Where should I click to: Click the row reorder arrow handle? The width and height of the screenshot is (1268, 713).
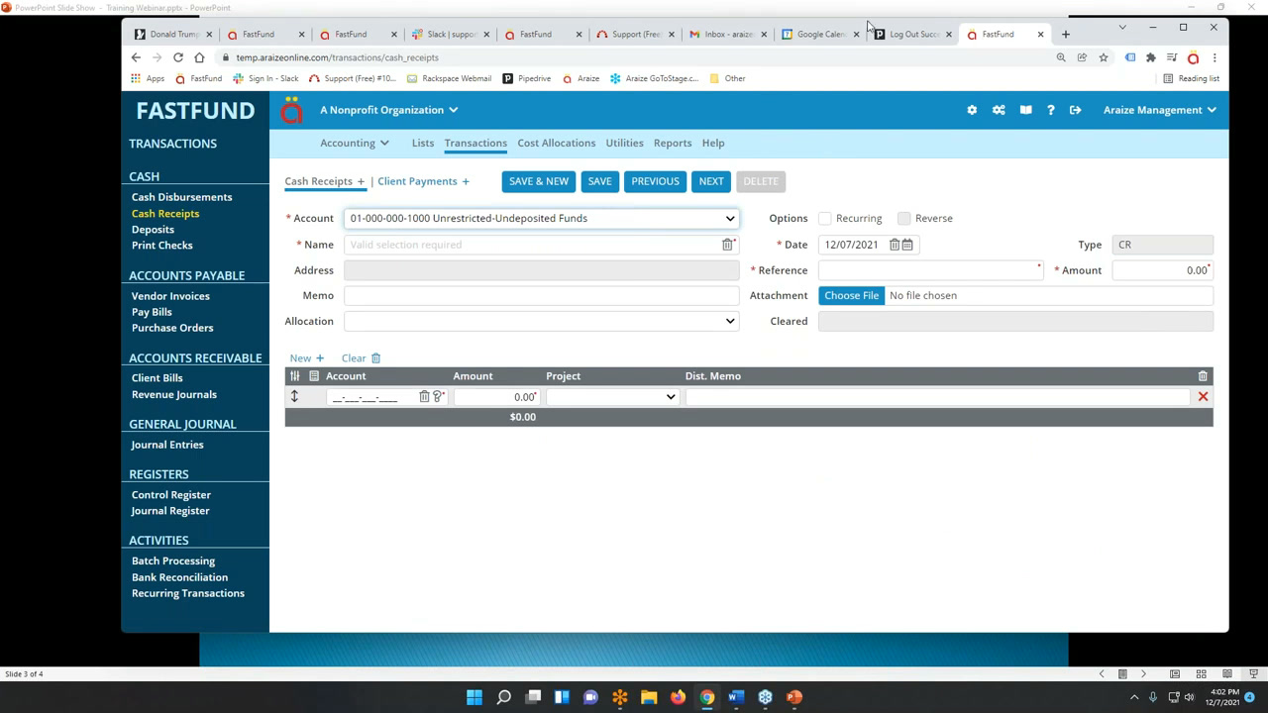tap(294, 397)
